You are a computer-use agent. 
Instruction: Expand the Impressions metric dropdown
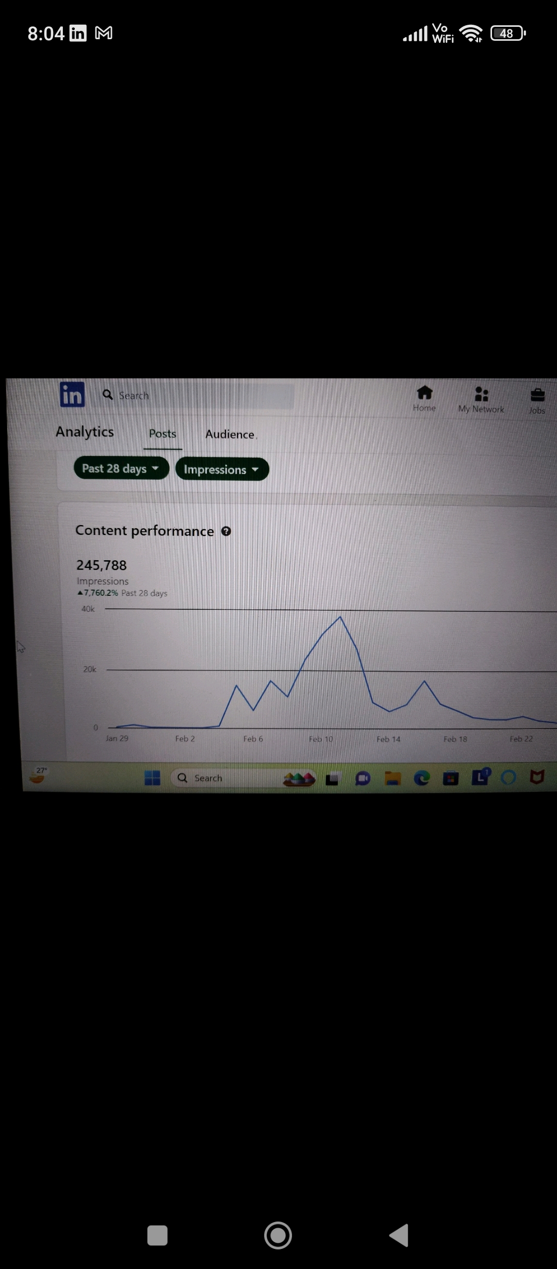pyautogui.click(x=222, y=469)
